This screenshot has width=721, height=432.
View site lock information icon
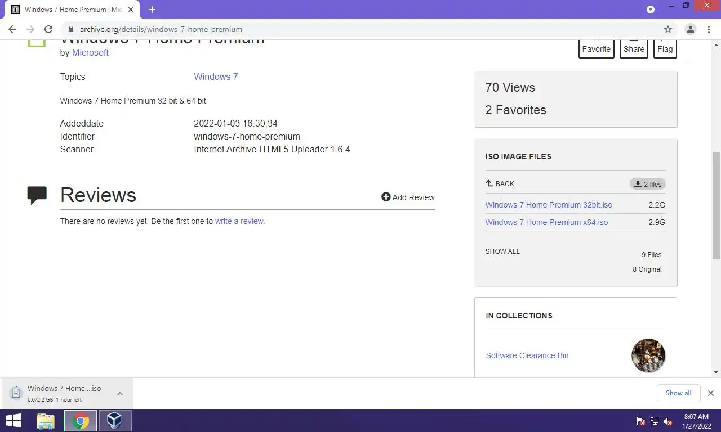click(x=70, y=29)
